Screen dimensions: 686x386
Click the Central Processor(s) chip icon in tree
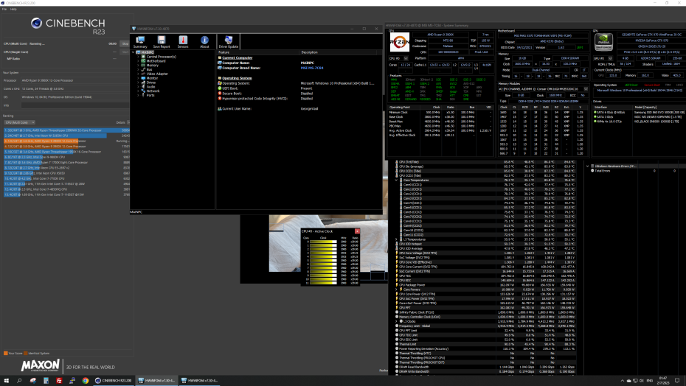coord(143,57)
